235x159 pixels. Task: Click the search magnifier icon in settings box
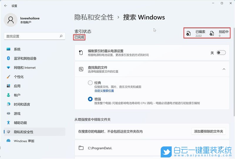click(61, 36)
